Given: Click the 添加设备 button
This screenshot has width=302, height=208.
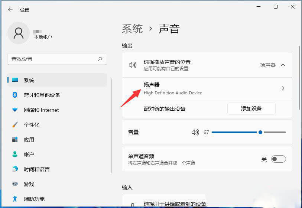Looking at the screenshot, I should coord(251,108).
